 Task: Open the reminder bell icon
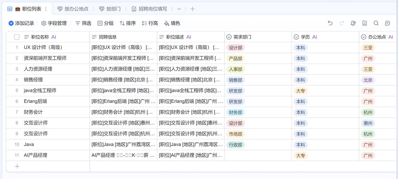tap(353, 23)
